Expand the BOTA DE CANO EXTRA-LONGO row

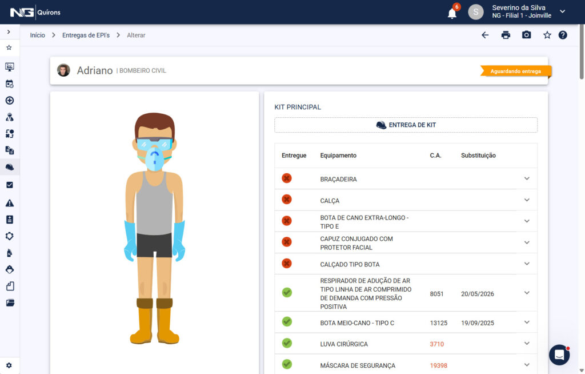pyautogui.click(x=526, y=221)
